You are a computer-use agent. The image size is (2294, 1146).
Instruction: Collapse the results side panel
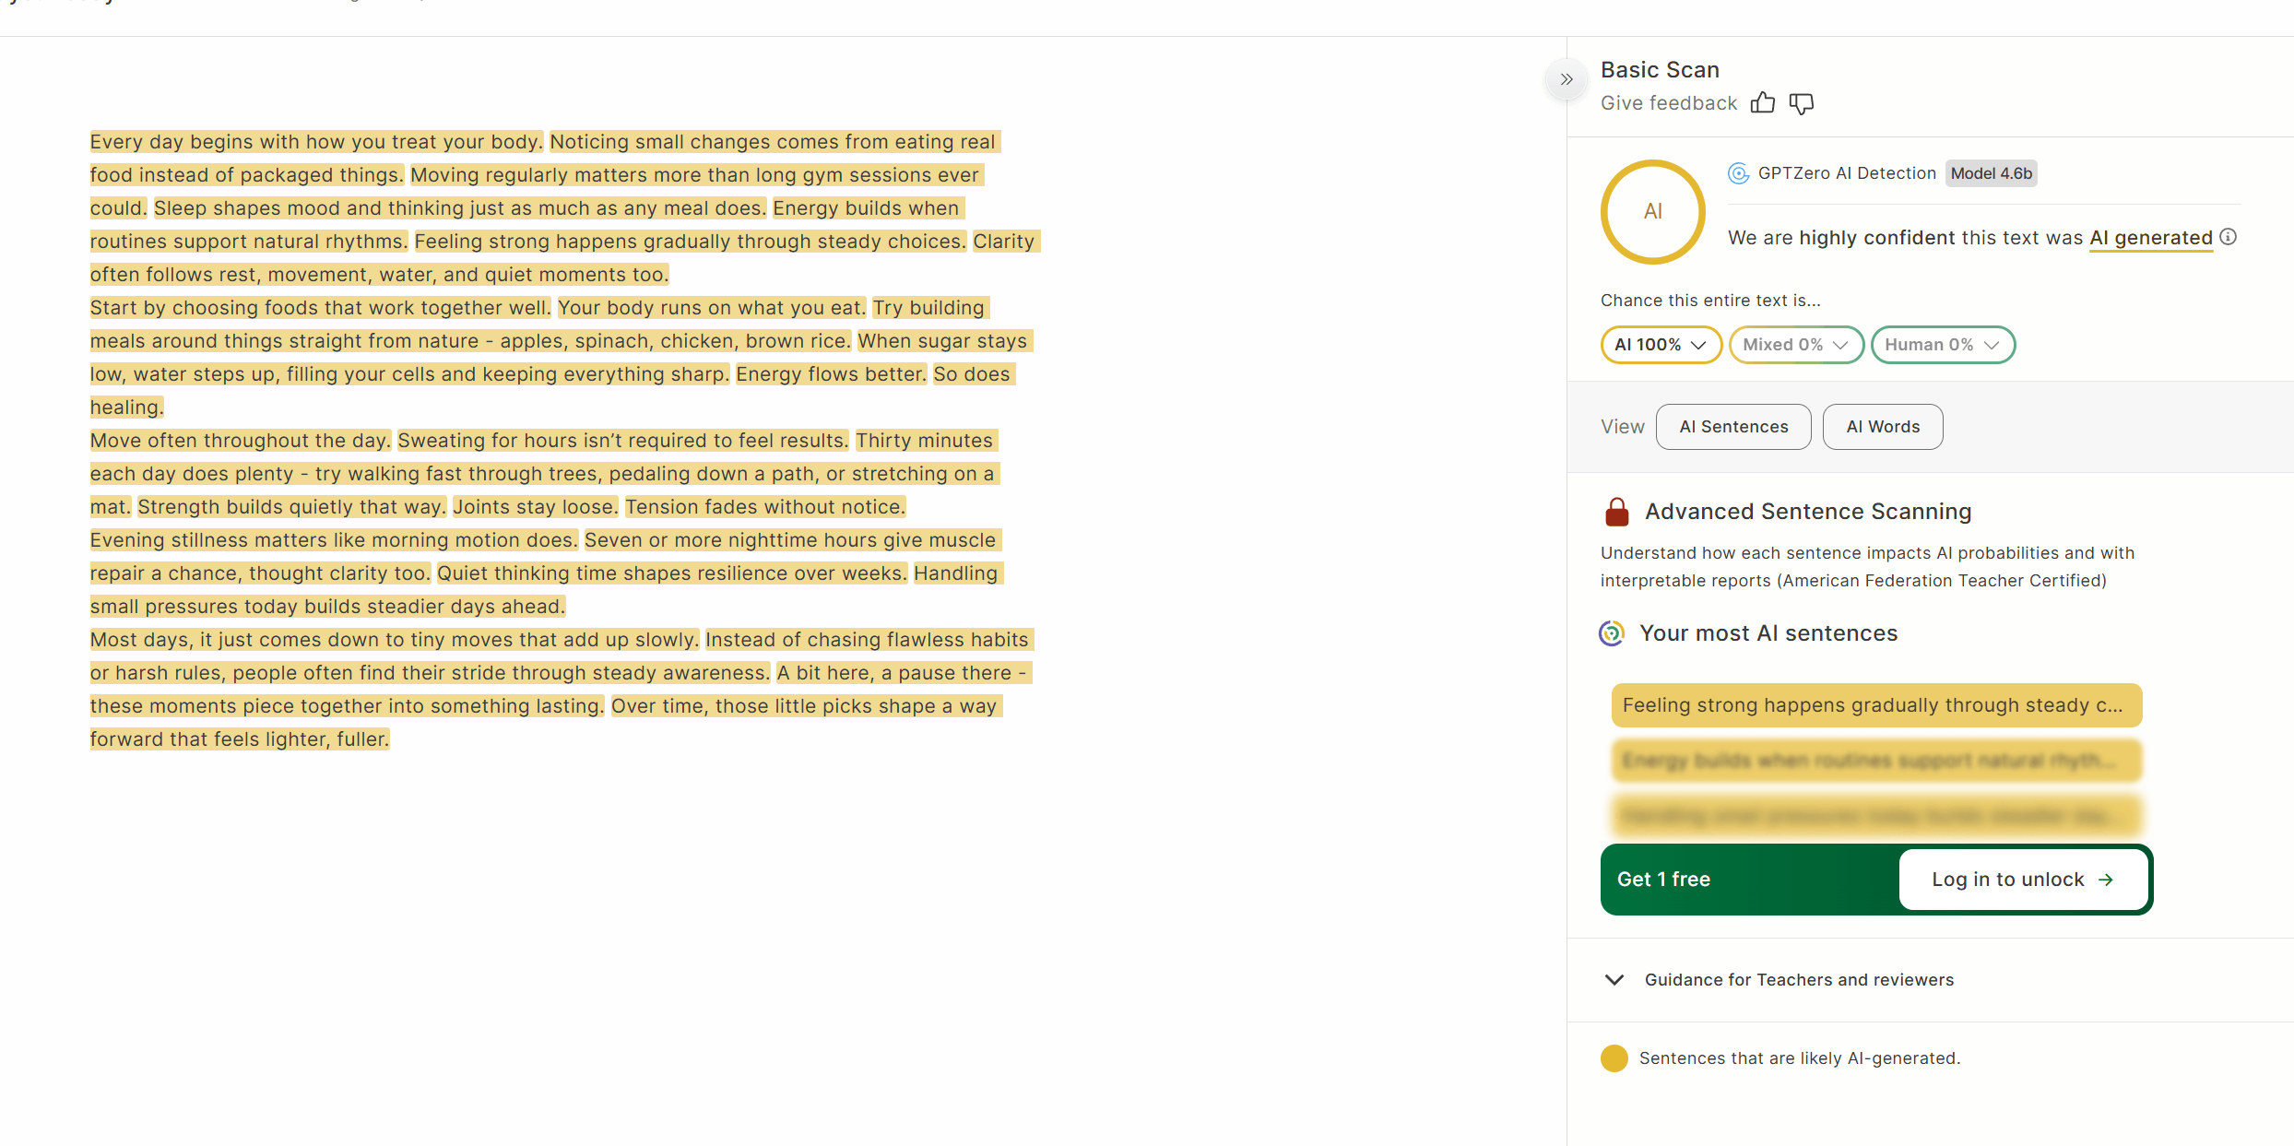point(1566,79)
